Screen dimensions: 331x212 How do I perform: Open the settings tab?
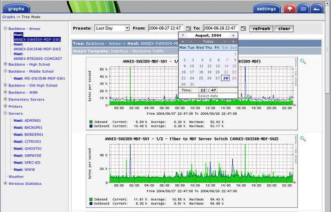pos(266,9)
